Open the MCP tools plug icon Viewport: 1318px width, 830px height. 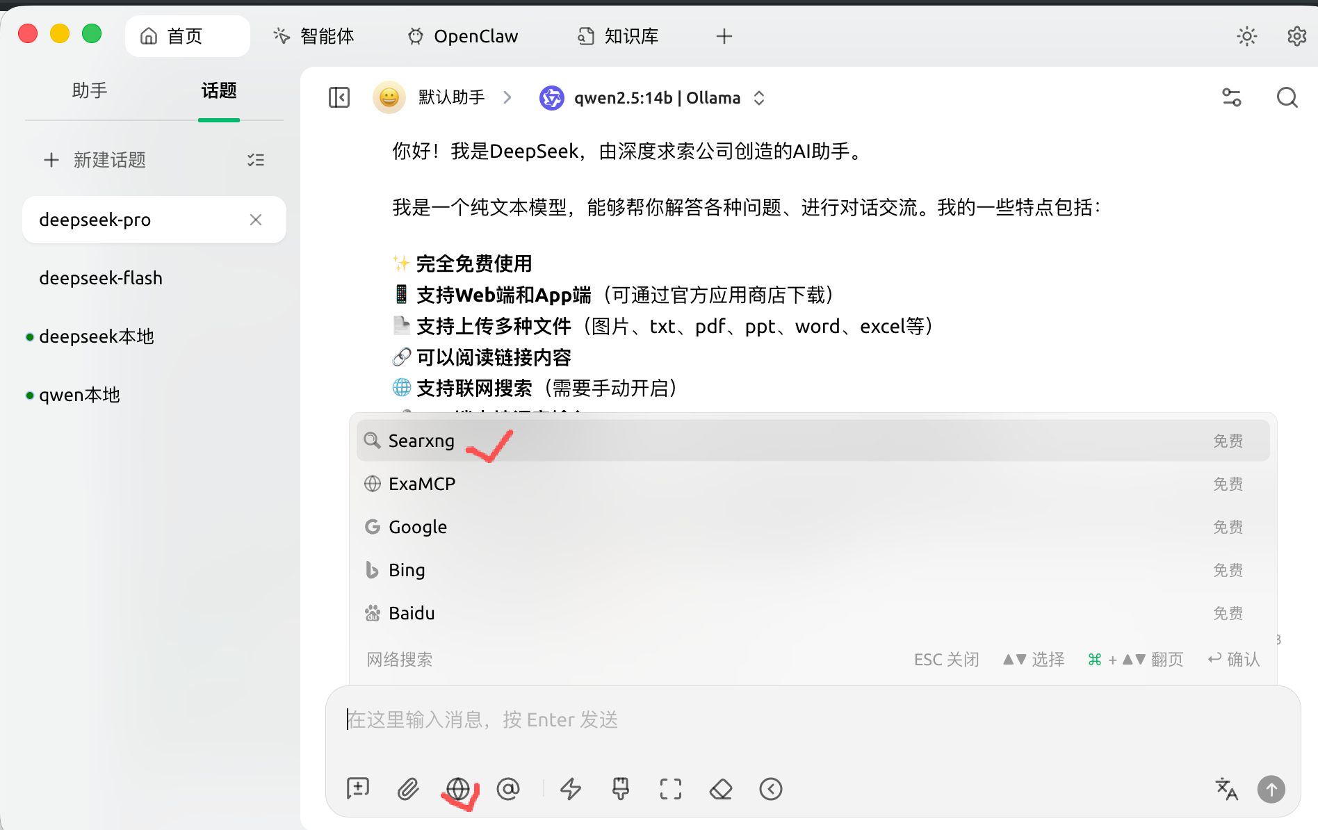pyautogui.click(x=621, y=789)
